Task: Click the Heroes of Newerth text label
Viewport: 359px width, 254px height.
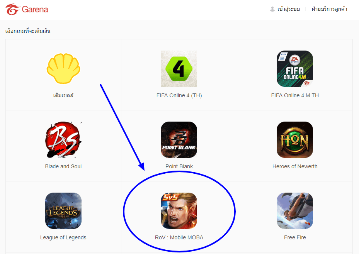Action: tap(295, 166)
